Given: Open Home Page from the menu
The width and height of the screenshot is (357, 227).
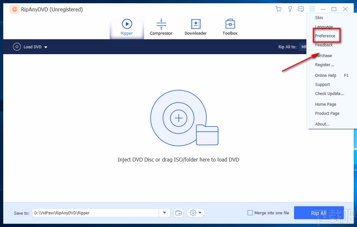Looking at the screenshot, I should coord(326,104).
